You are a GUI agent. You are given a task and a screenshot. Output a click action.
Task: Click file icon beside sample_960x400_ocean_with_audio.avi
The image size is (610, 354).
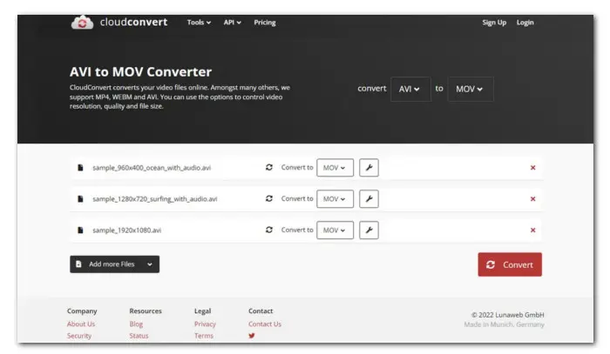(80, 168)
